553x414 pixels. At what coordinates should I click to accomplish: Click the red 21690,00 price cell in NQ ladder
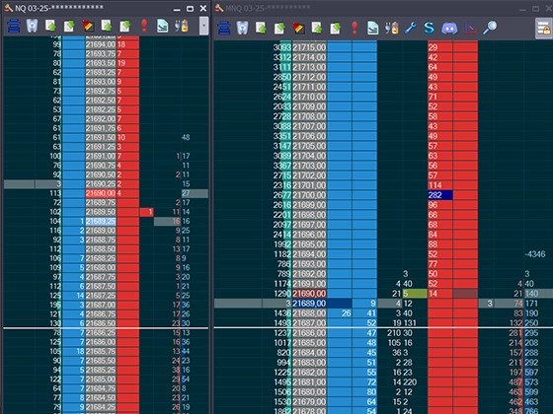click(101, 193)
